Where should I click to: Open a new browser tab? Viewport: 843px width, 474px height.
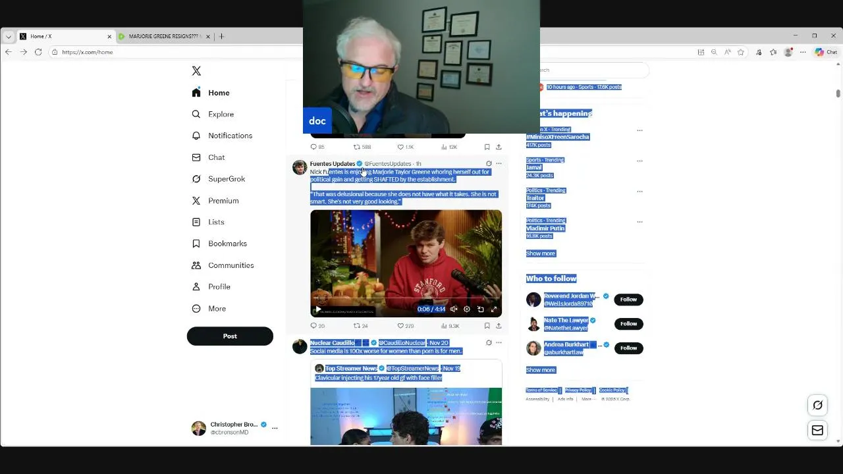click(x=221, y=36)
